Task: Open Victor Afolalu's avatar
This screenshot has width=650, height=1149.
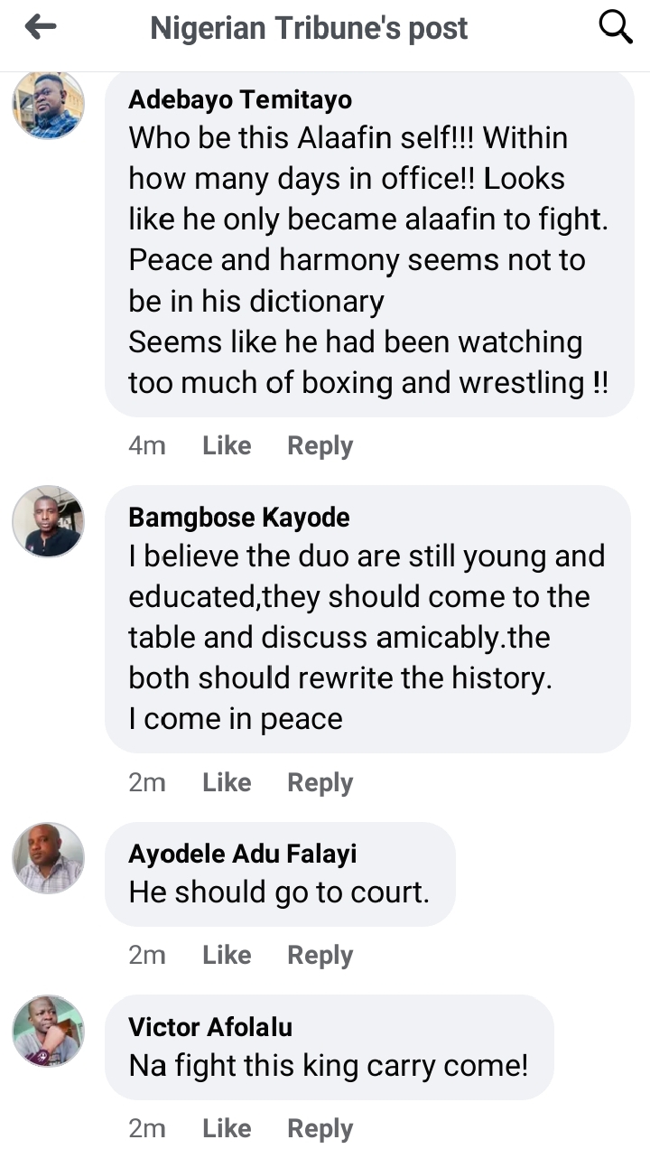Action: 48,1031
